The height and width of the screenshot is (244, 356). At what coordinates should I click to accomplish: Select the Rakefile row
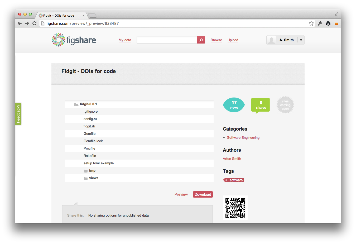point(139,156)
